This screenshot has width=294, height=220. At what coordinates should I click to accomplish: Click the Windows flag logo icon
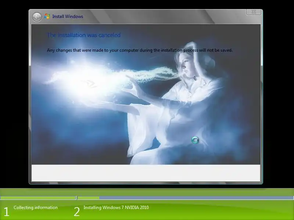[47, 16]
